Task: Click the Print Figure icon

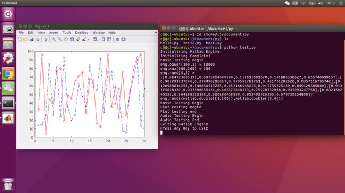Action: click(38, 40)
